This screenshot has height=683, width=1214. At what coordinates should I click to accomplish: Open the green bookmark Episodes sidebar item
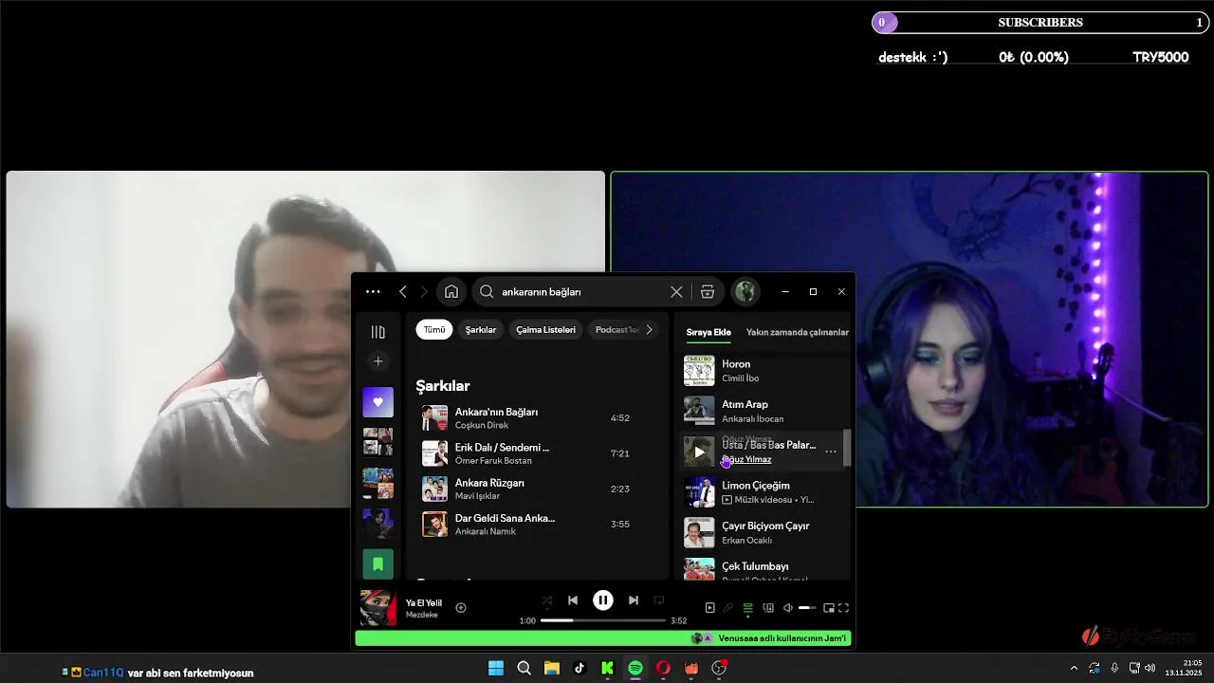(377, 564)
